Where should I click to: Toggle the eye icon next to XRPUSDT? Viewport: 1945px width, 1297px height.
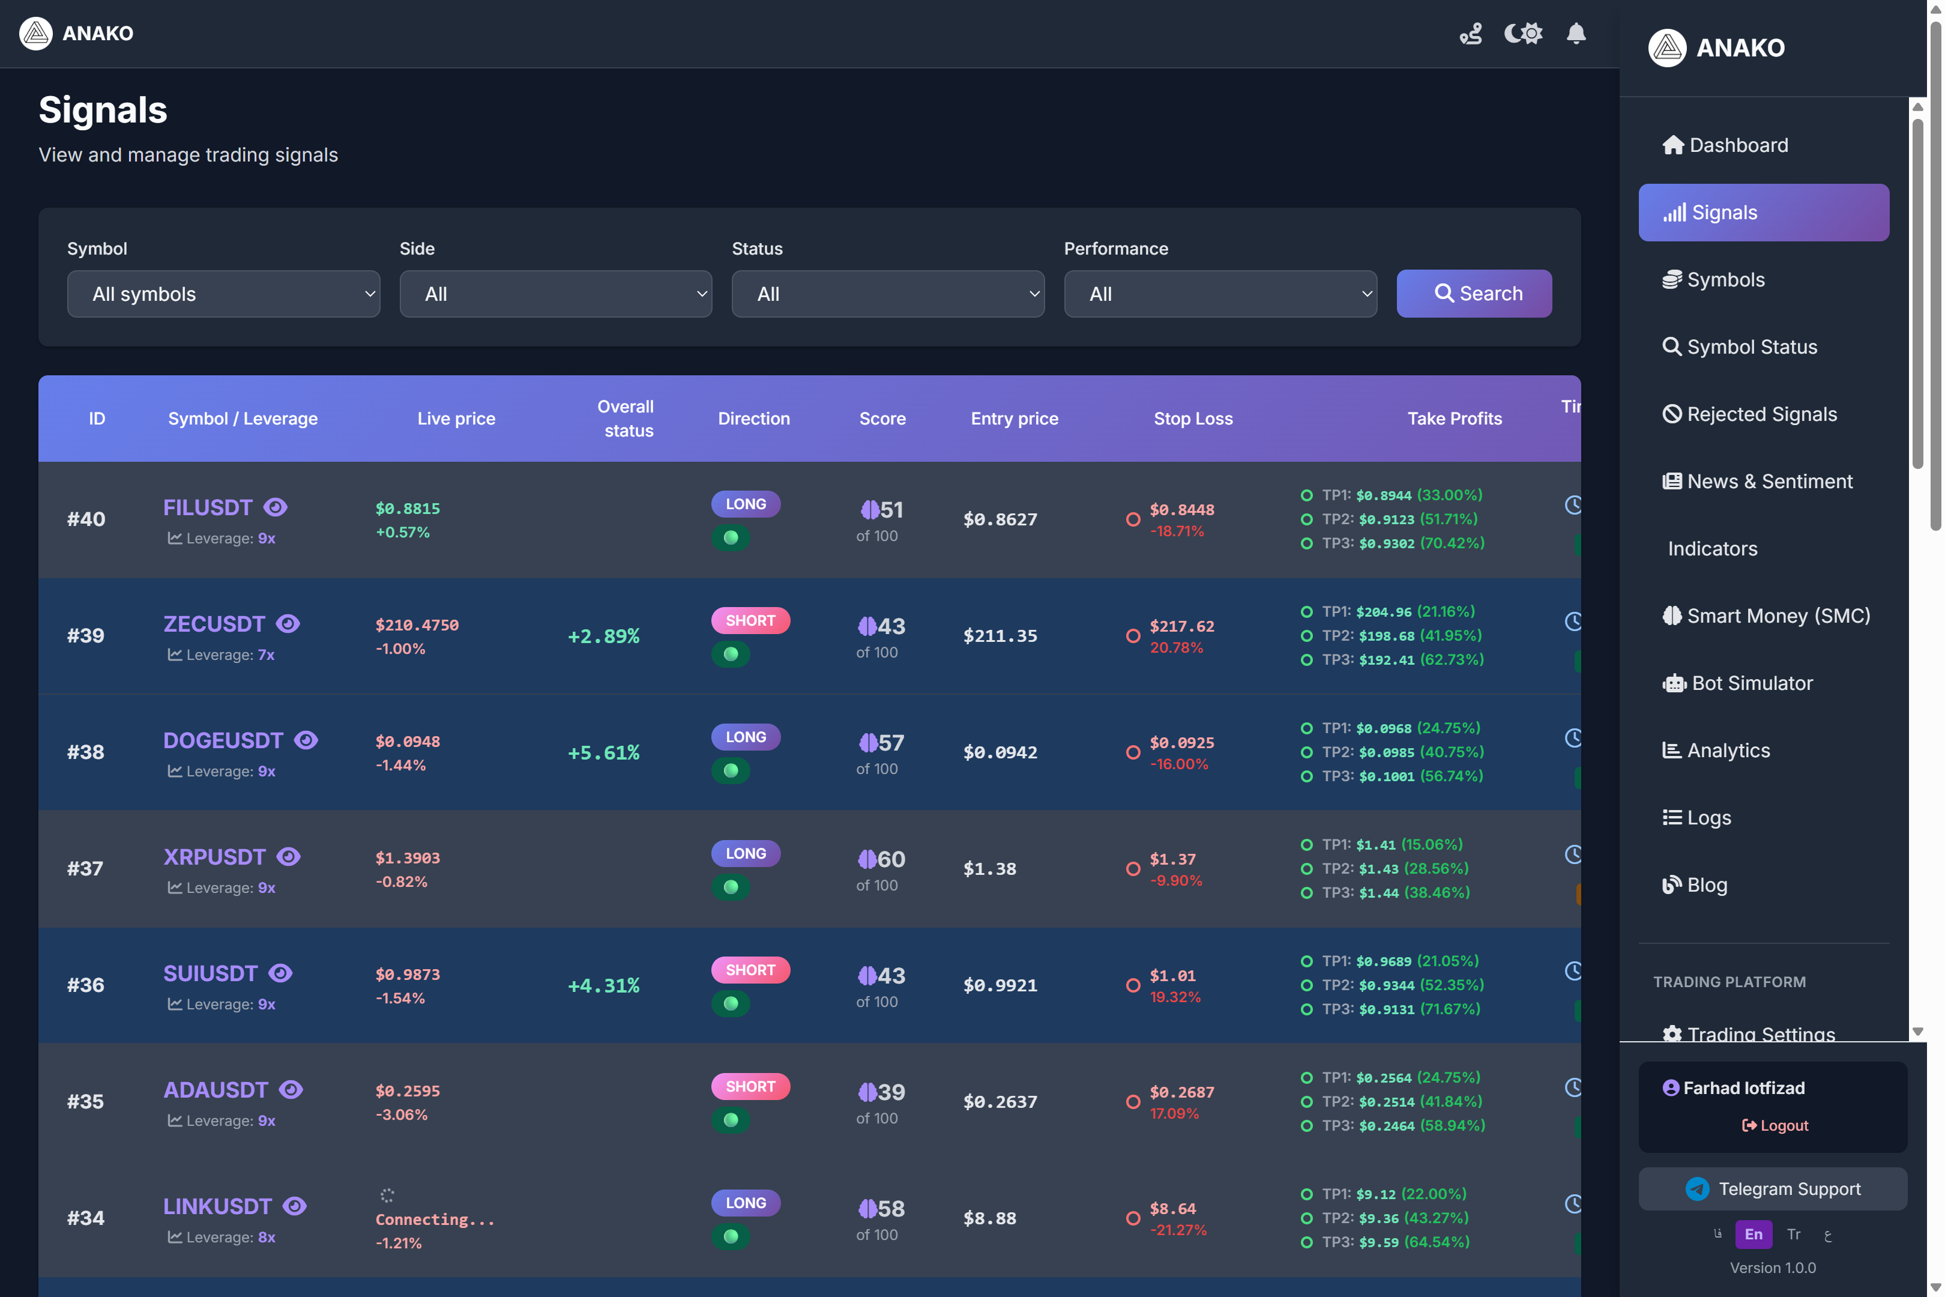coord(288,857)
